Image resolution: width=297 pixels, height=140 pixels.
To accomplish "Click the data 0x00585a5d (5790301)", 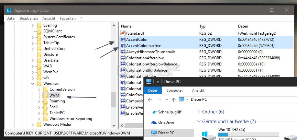I will [256, 45].
